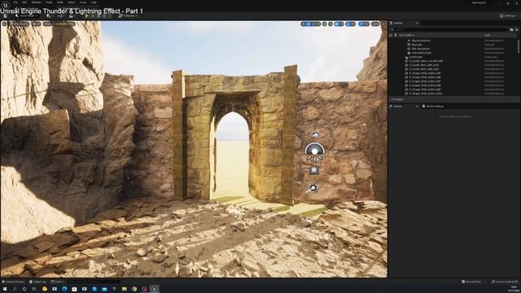The image size is (521, 293).
Task: Toggle grid snapping on or off
Action: coord(336,24)
